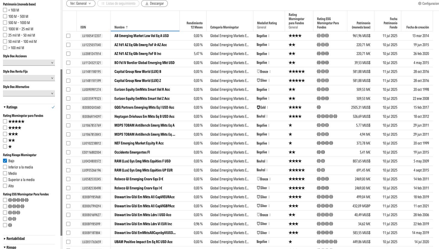Viewport: 439px width, 249px height.
Task: Check the Medio risk rating filter
Action: (5, 173)
